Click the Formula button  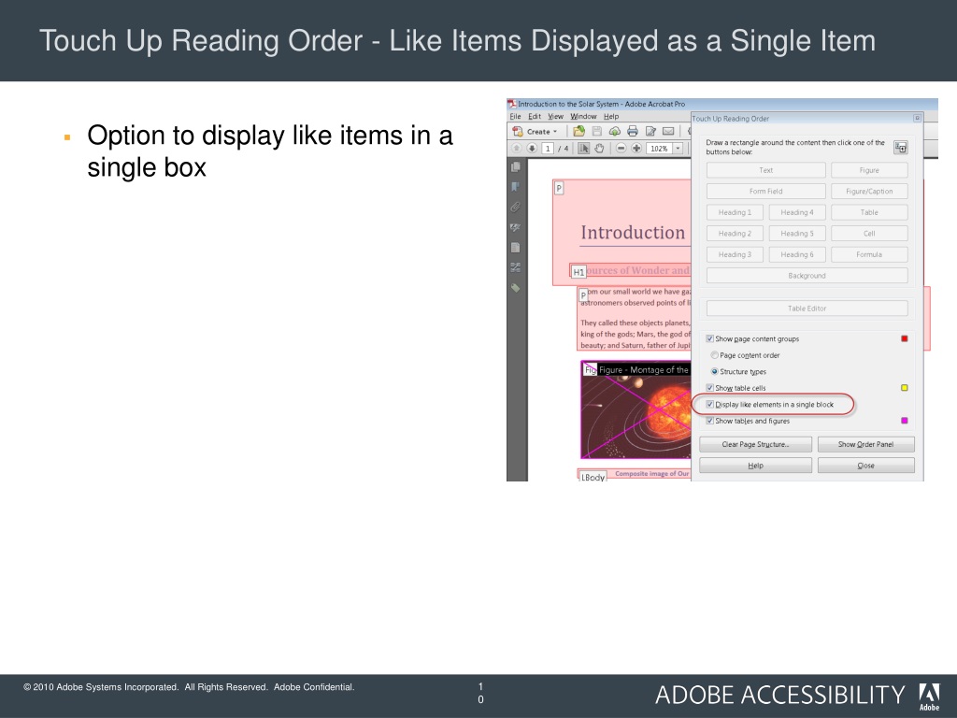869,254
